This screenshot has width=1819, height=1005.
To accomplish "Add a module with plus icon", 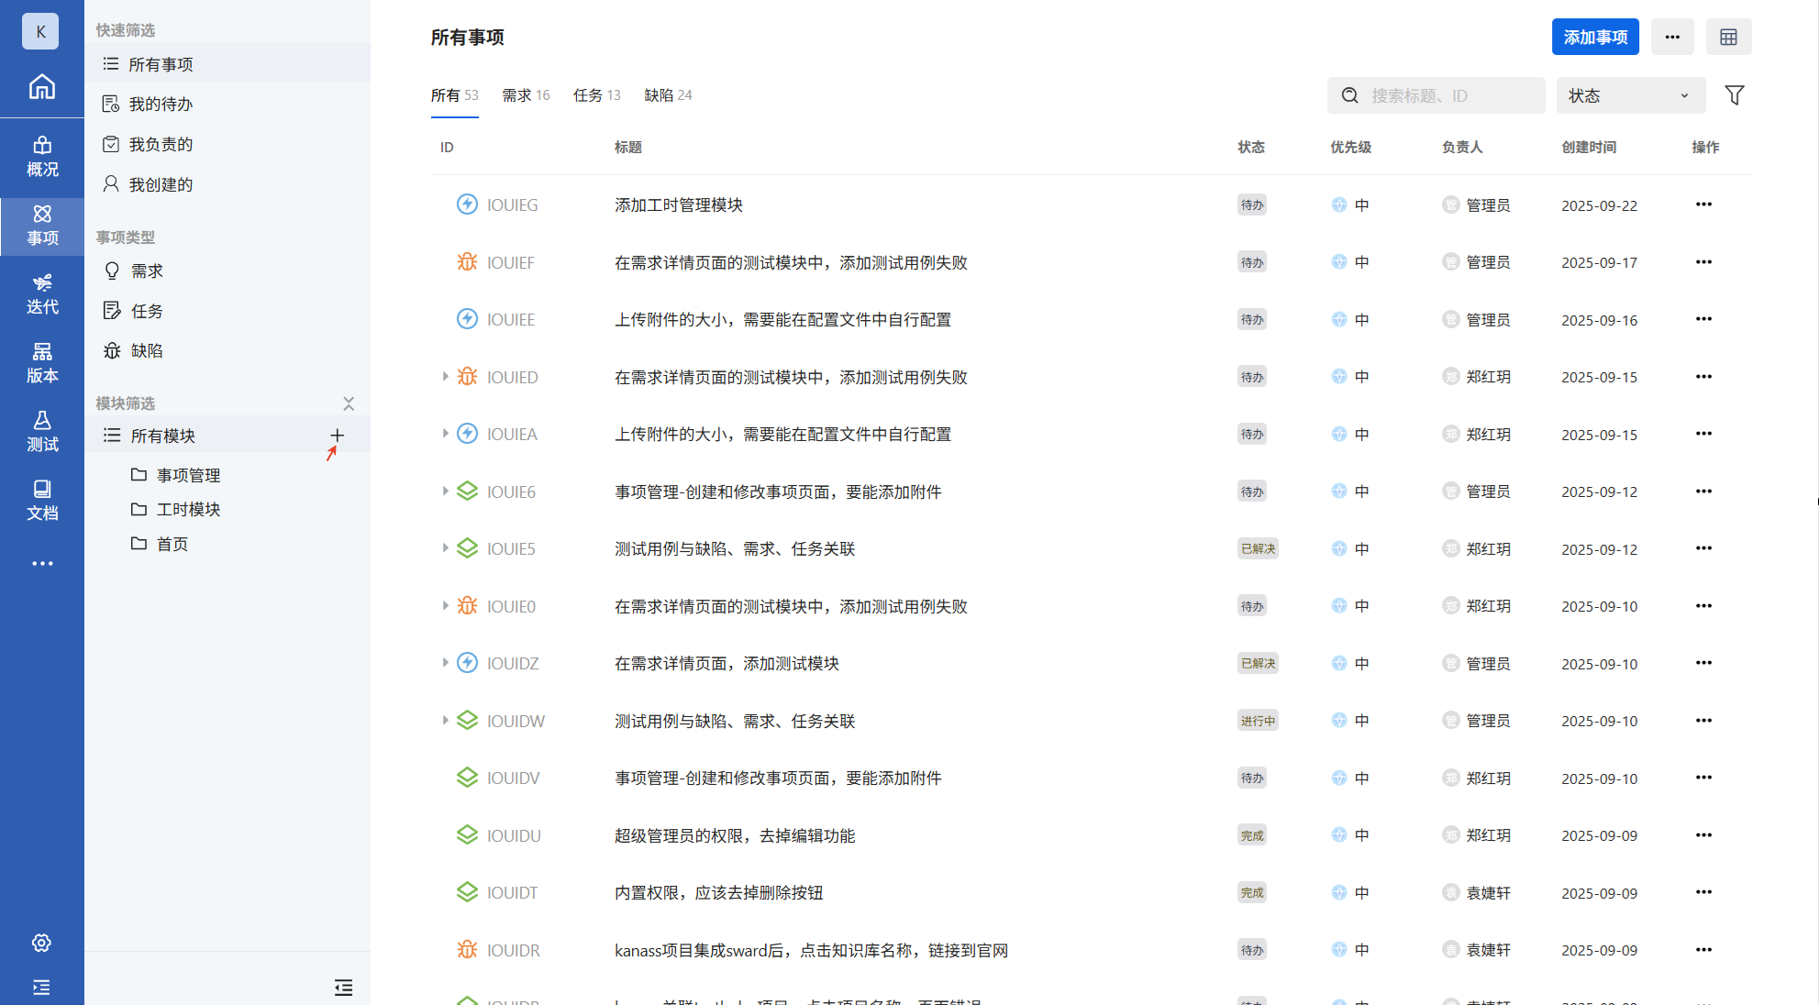I will [337, 436].
